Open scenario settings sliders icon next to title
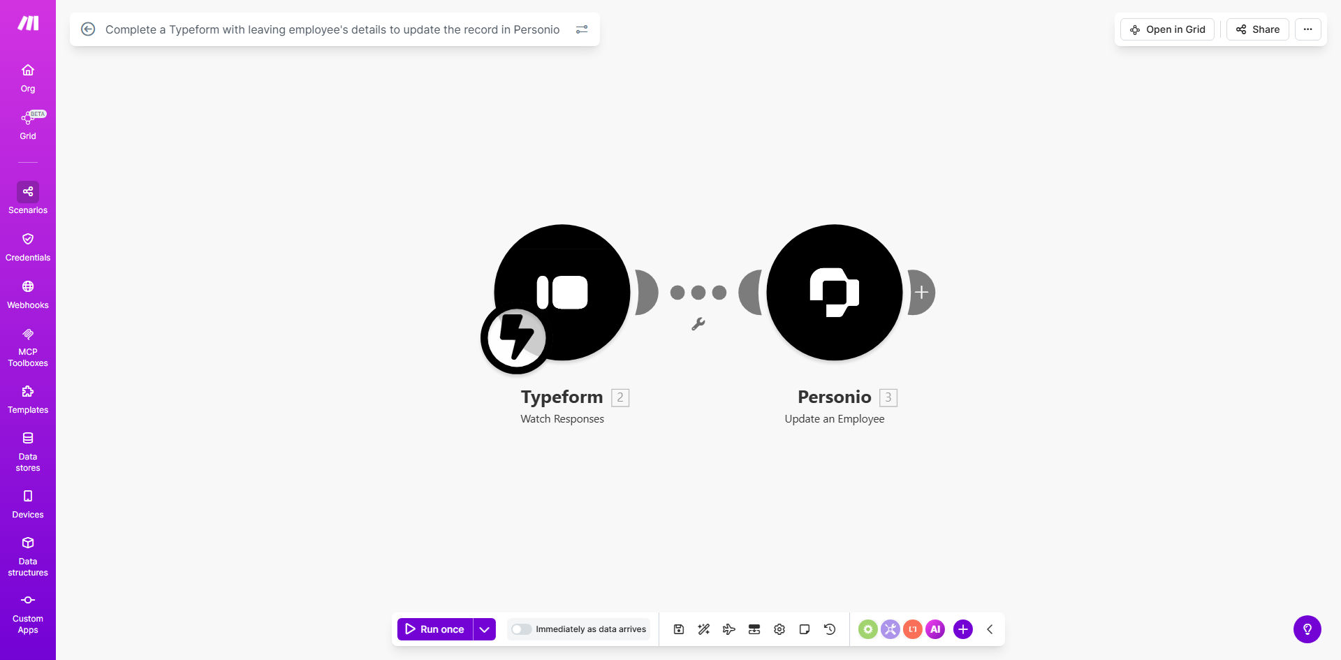The image size is (1341, 660). coord(582,29)
